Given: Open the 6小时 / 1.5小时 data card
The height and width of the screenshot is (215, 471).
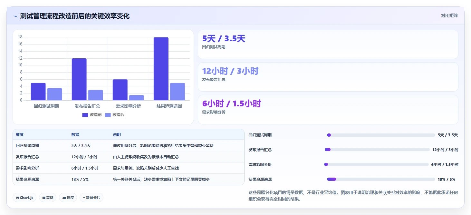Looking at the screenshot, I should point(328,110).
